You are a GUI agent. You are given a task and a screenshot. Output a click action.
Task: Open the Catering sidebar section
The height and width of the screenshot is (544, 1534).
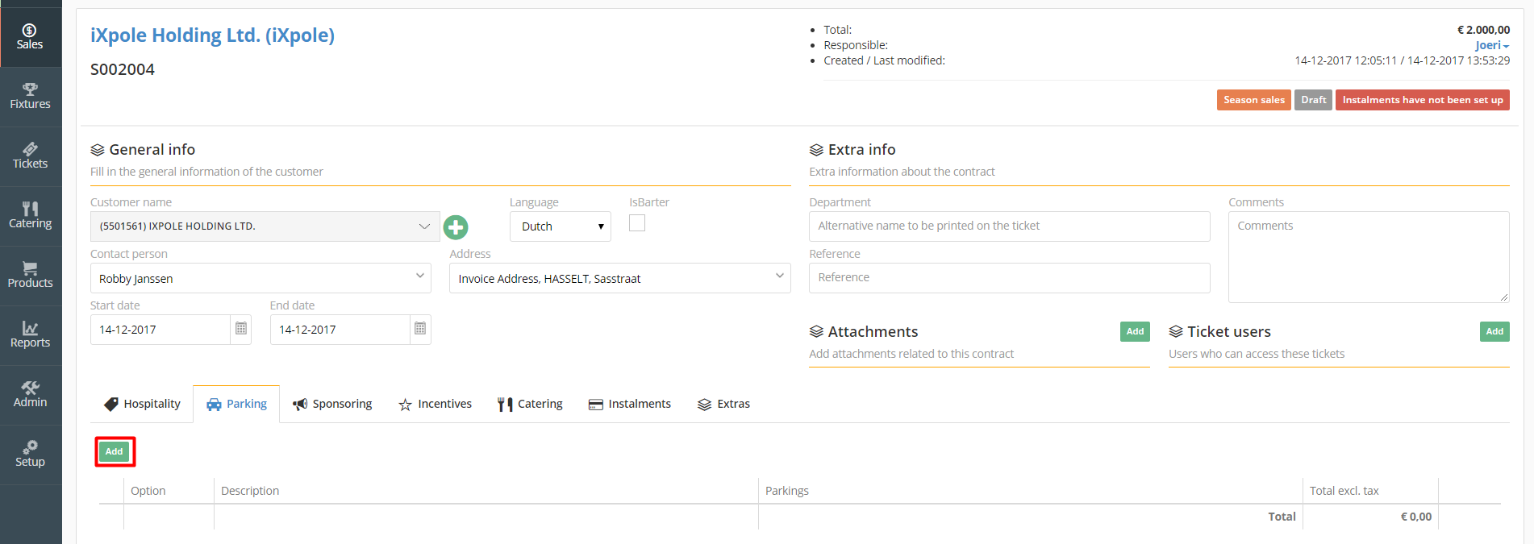pyautogui.click(x=30, y=216)
